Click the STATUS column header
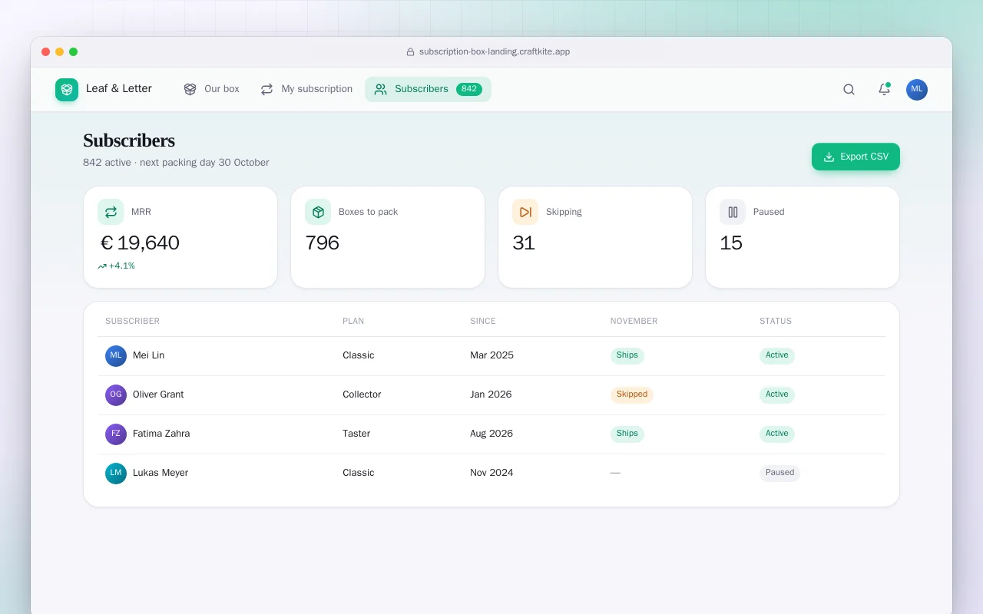This screenshot has height=614, width=983. pos(776,321)
